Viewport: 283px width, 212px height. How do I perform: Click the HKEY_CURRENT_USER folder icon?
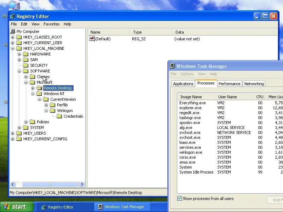19,43
